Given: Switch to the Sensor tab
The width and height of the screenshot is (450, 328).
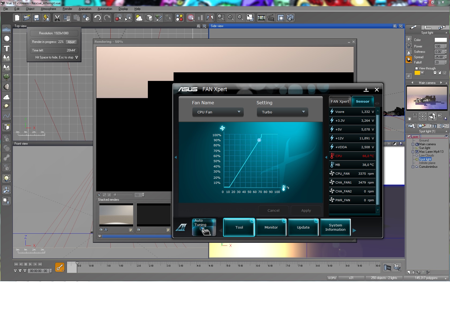Looking at the screenshot, I should (362, 101).
